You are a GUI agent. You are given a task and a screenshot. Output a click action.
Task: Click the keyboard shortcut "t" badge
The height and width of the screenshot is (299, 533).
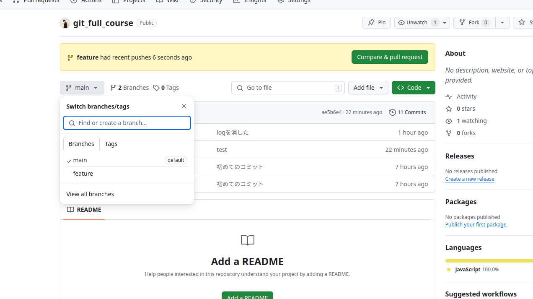tap(338, 88)
